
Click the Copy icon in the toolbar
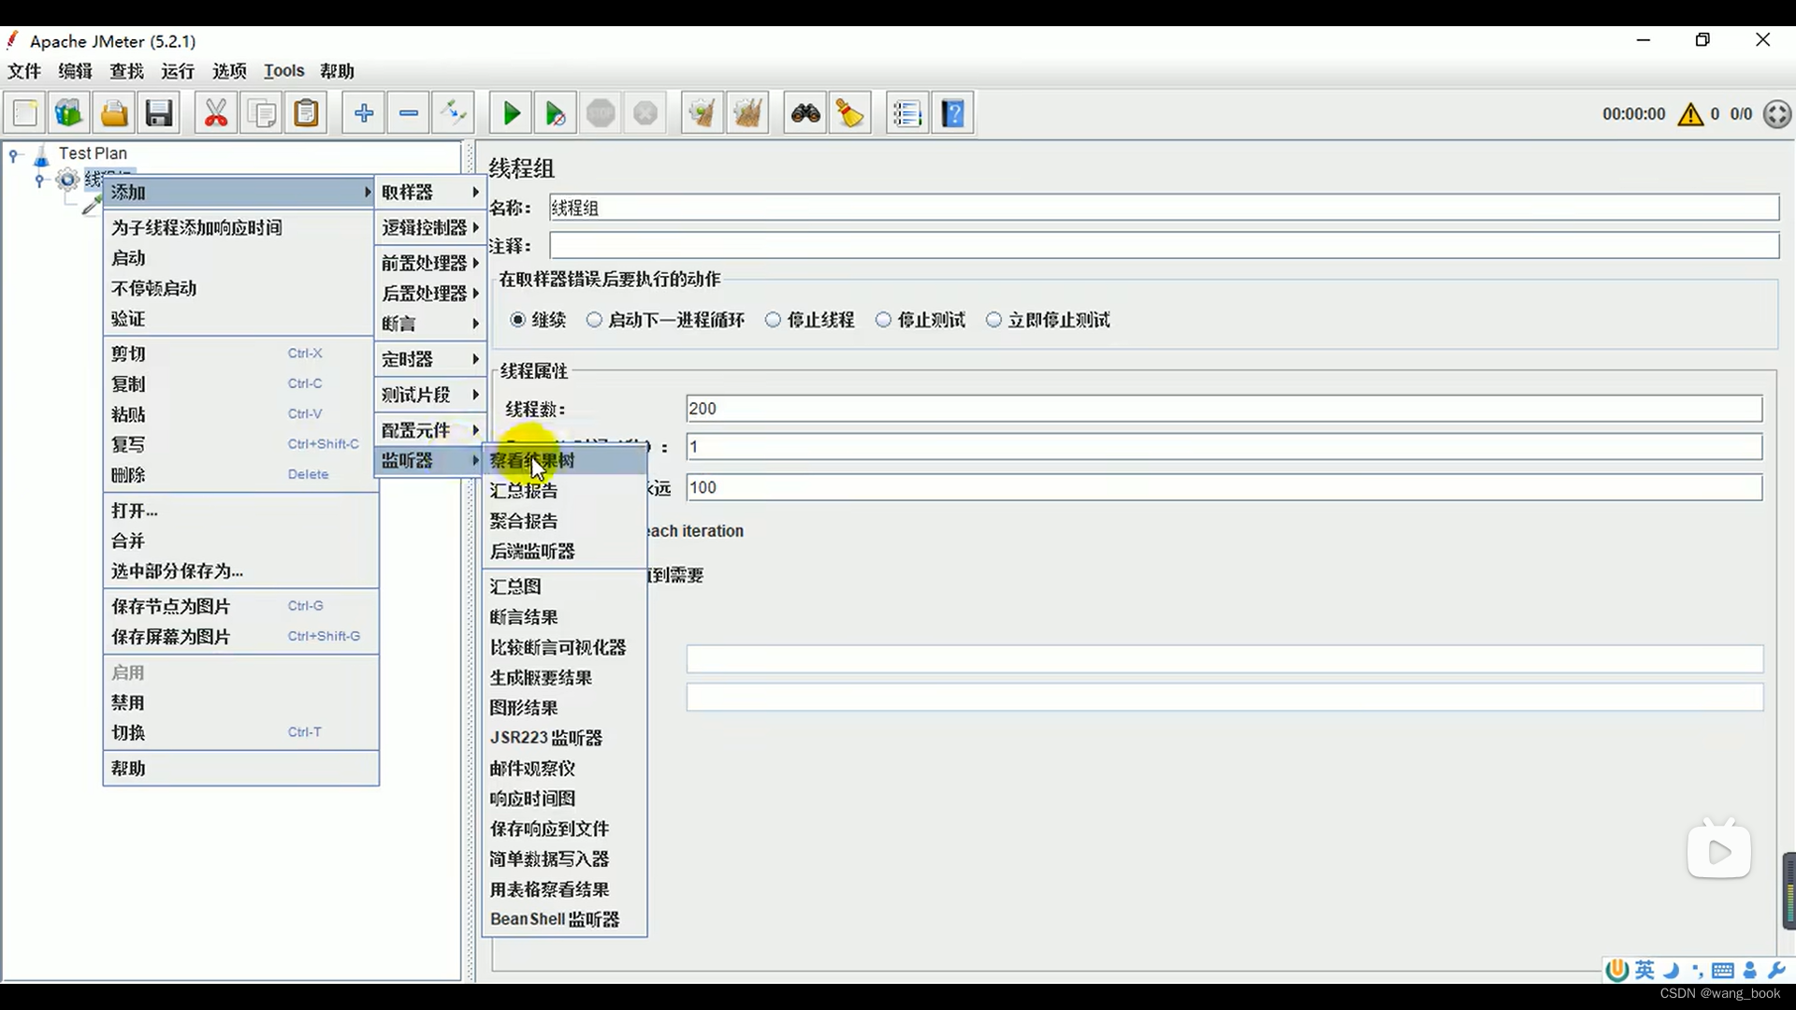click(262, 113)
